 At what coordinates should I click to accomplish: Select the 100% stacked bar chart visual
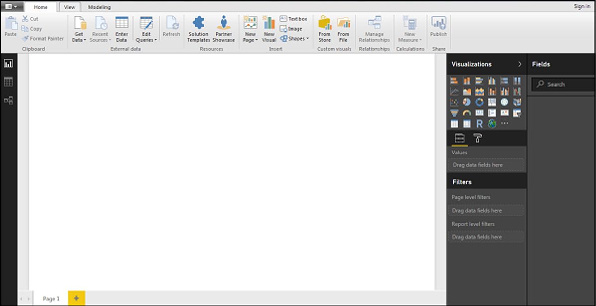(504, 81)
